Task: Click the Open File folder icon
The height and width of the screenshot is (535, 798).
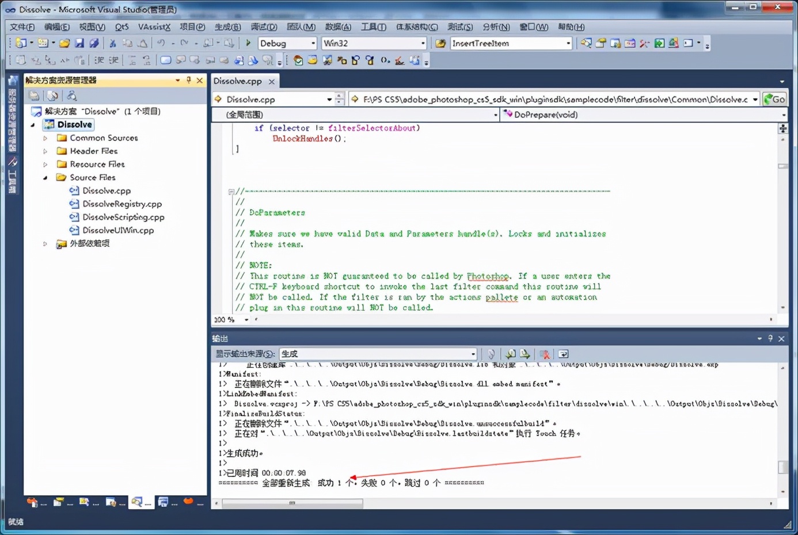Action: click(x=64, y=43)
